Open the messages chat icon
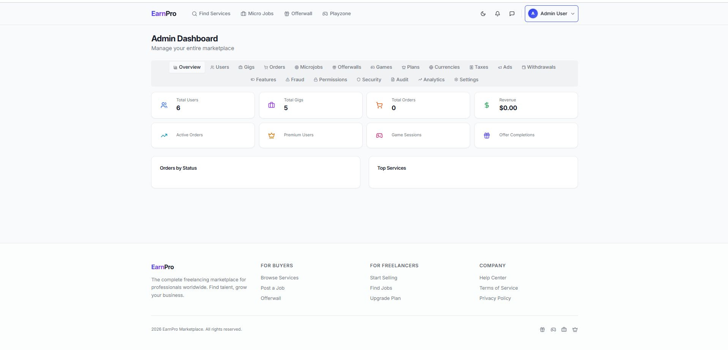Viewport: 728px width, 350px height. click(x=512, y=14)
